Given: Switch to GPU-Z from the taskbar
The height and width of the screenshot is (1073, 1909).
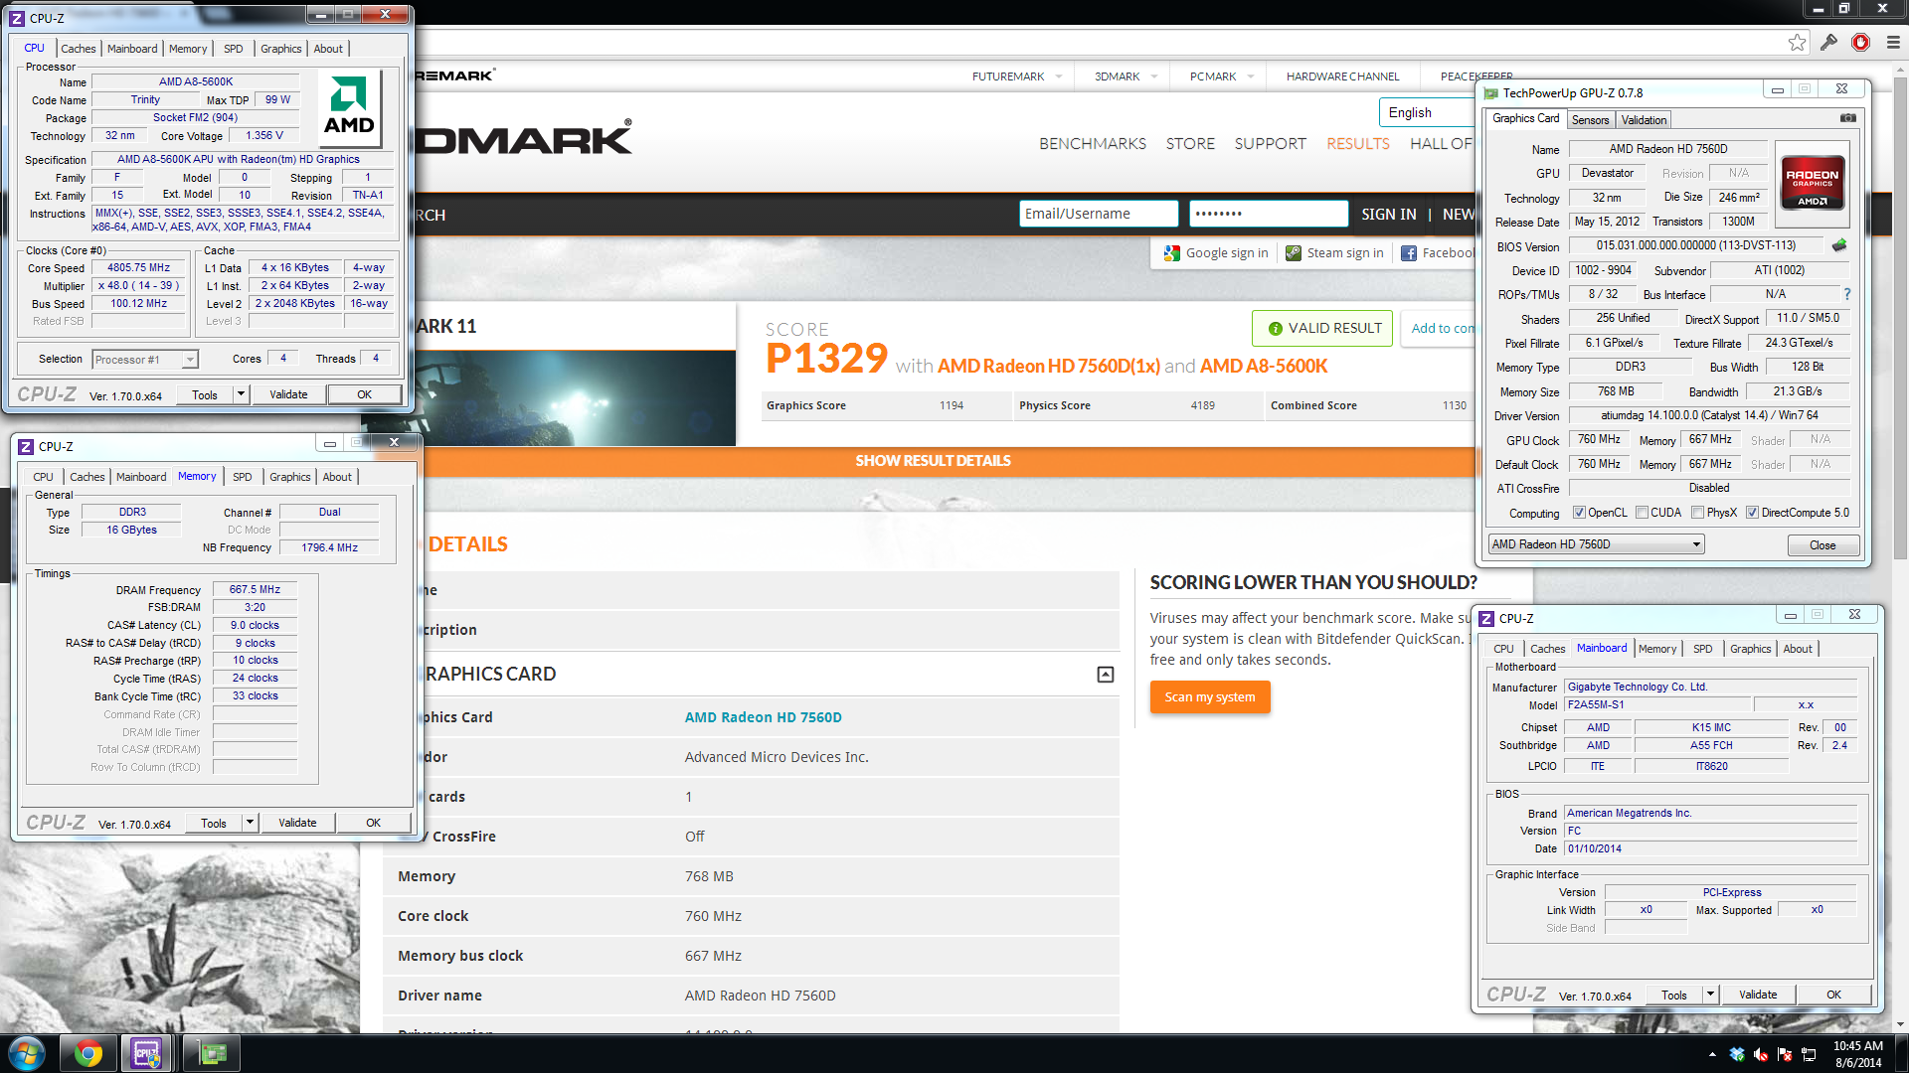Looking at the screenshot, I should pyautogui.click(x=213, y=1053).
